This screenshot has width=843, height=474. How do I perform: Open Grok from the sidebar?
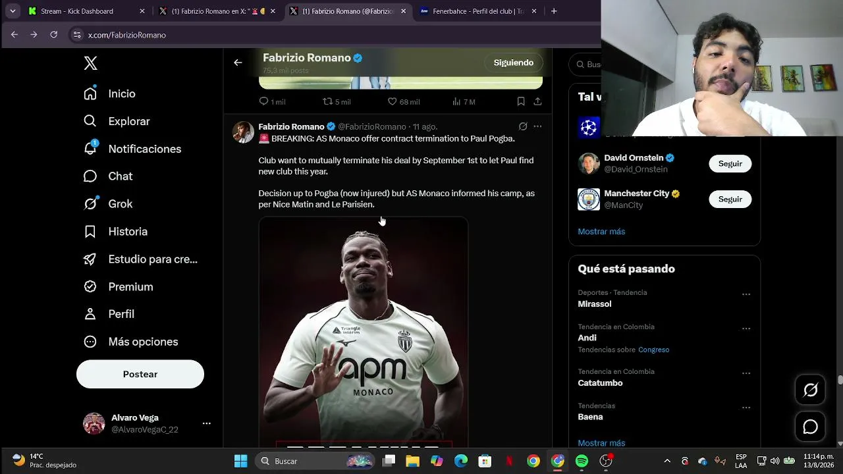pyautogui.click(x=108, y=204)
